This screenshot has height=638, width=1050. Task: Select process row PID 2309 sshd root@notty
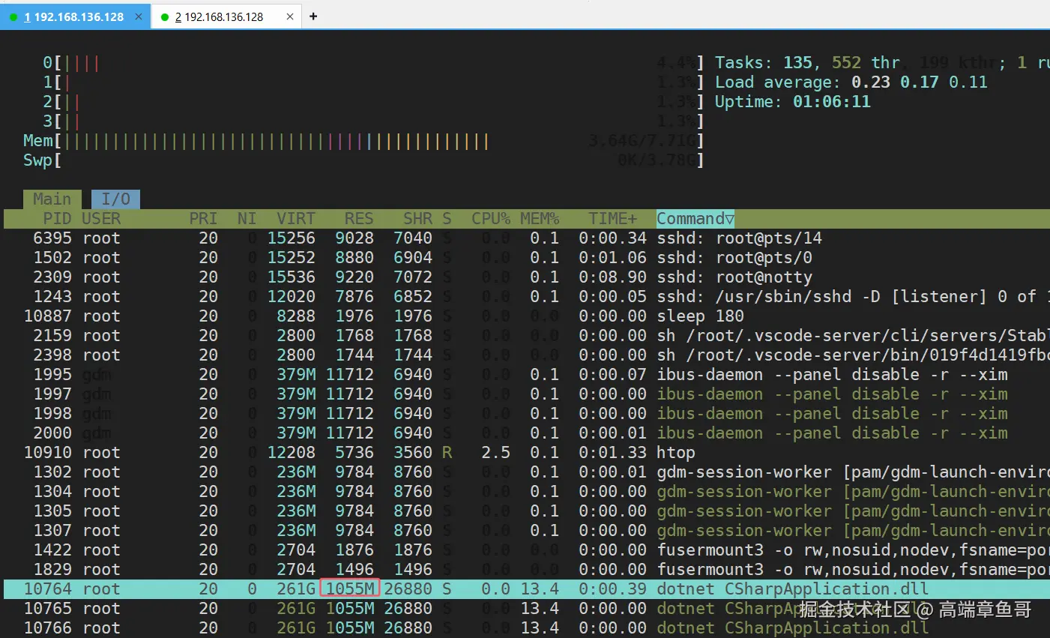click(527, 277)
